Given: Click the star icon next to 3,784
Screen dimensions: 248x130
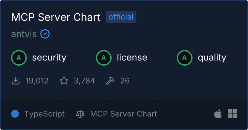Looking at the screenshot, I should point(64,81).
